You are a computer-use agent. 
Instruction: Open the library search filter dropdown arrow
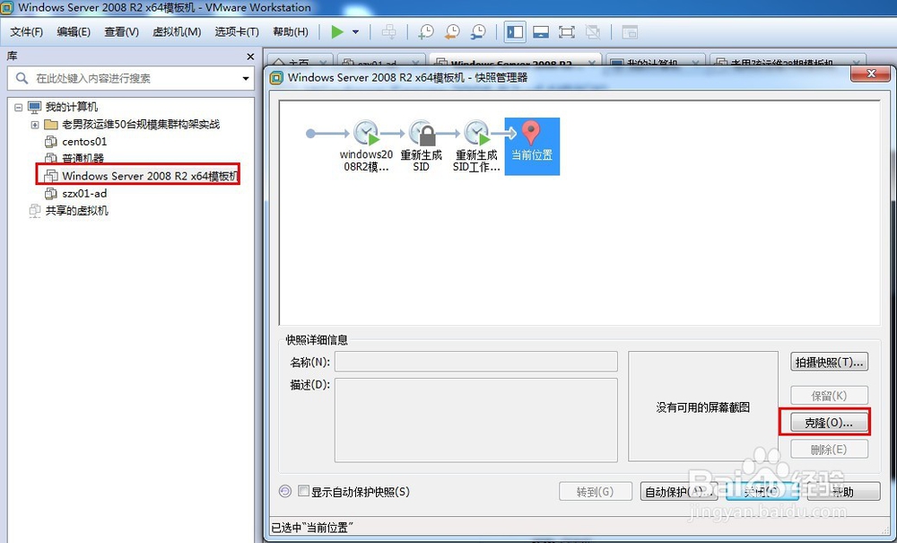pos(246,78)
